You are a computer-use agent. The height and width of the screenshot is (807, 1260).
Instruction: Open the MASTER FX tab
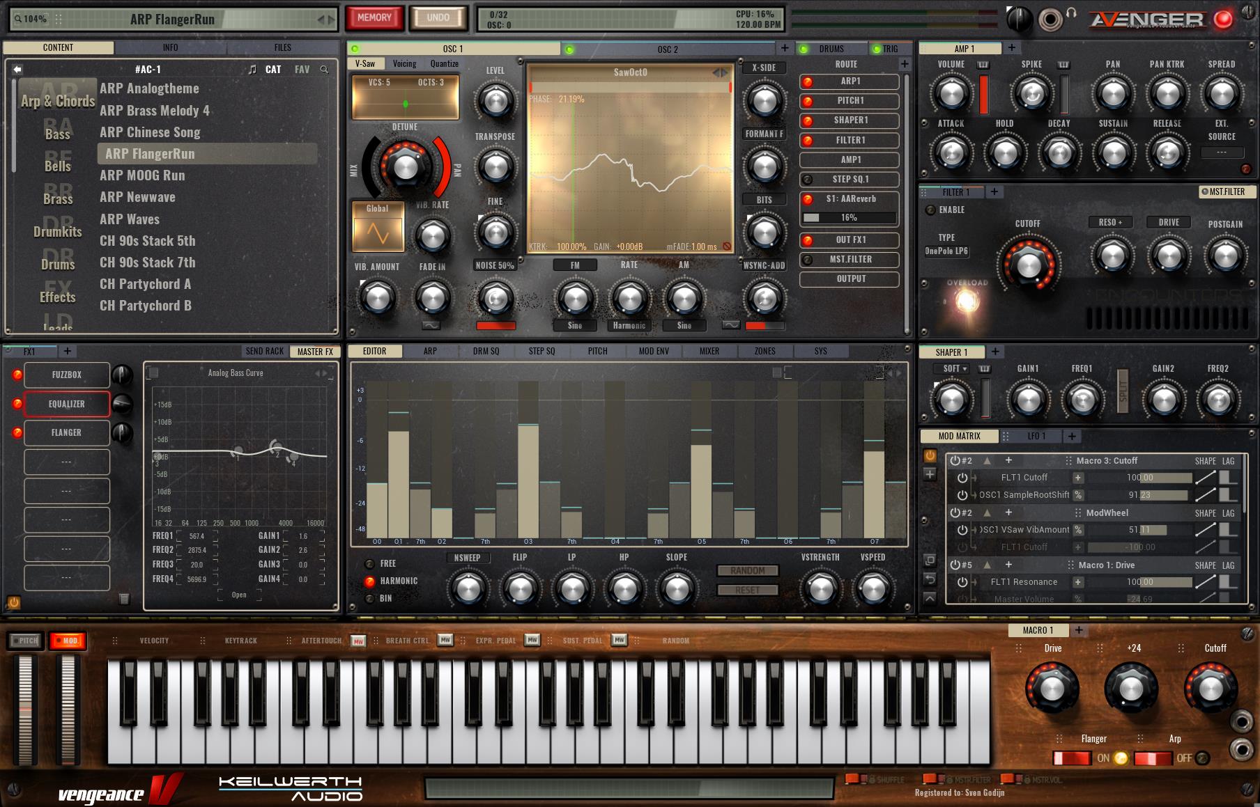315,352
